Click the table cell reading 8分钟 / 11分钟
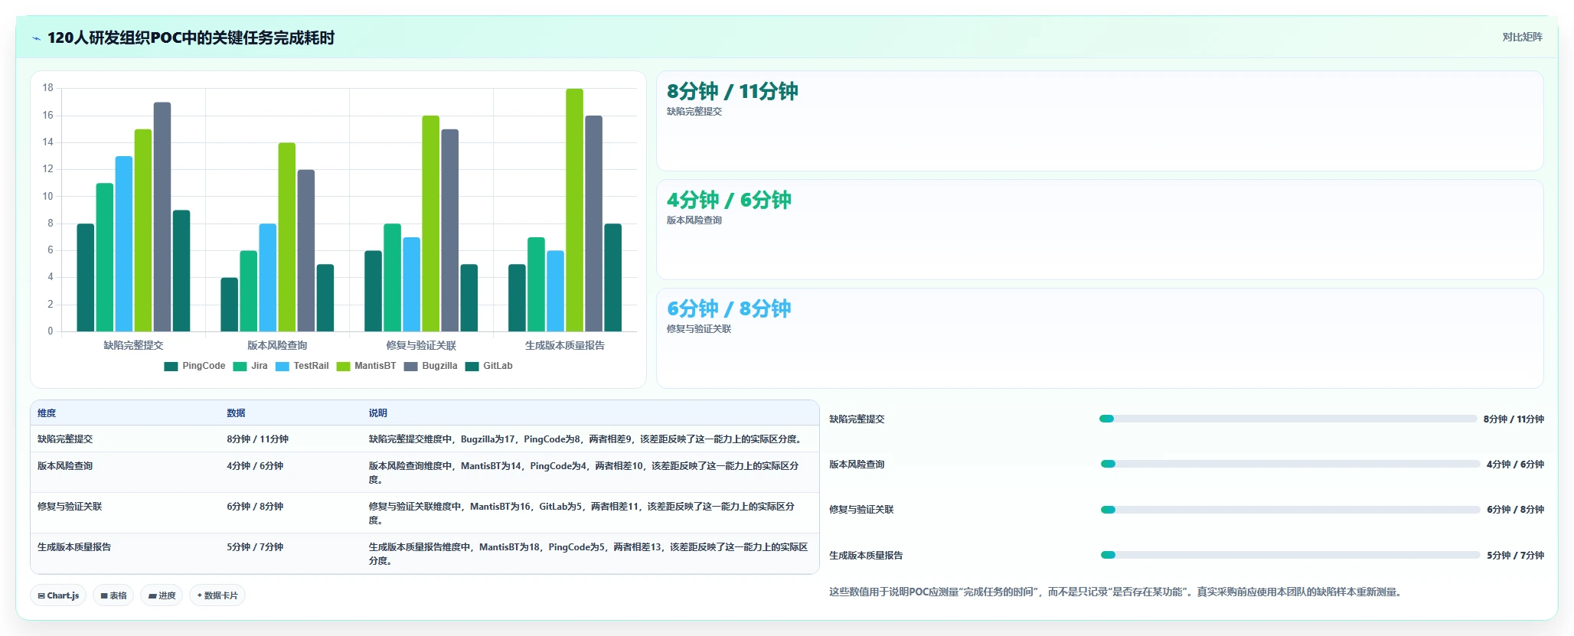 tap(257, 439)
